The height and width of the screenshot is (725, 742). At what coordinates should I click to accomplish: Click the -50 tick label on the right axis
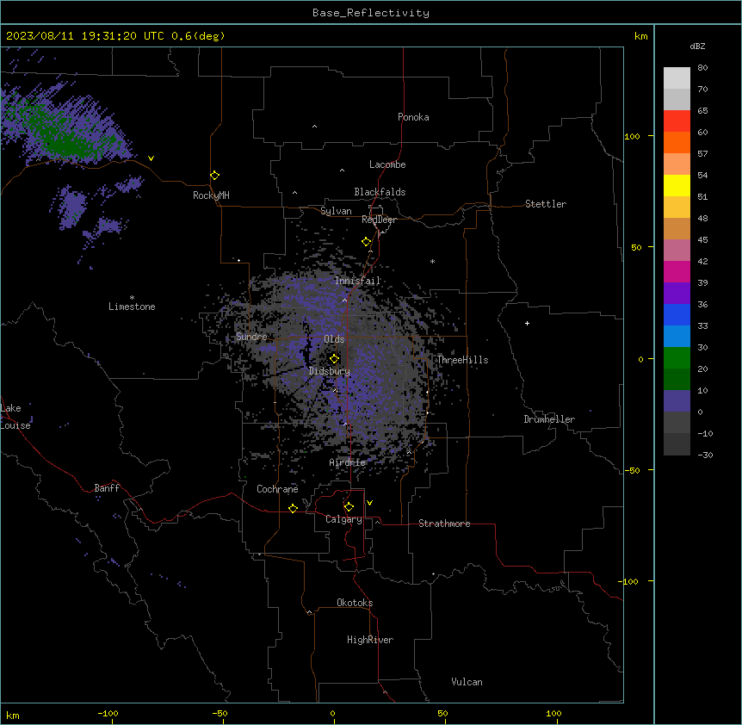pyautogui.click(x=632, y=470)
